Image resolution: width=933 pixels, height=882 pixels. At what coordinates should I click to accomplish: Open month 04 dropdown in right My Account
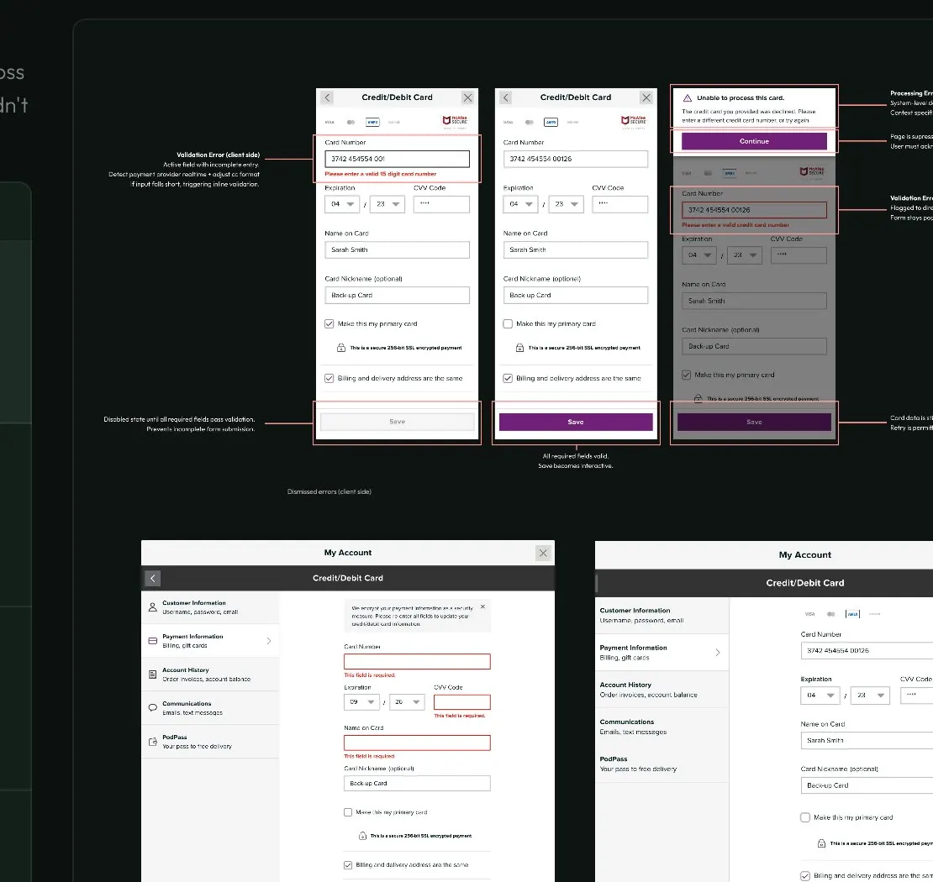[x=820, y=696]
